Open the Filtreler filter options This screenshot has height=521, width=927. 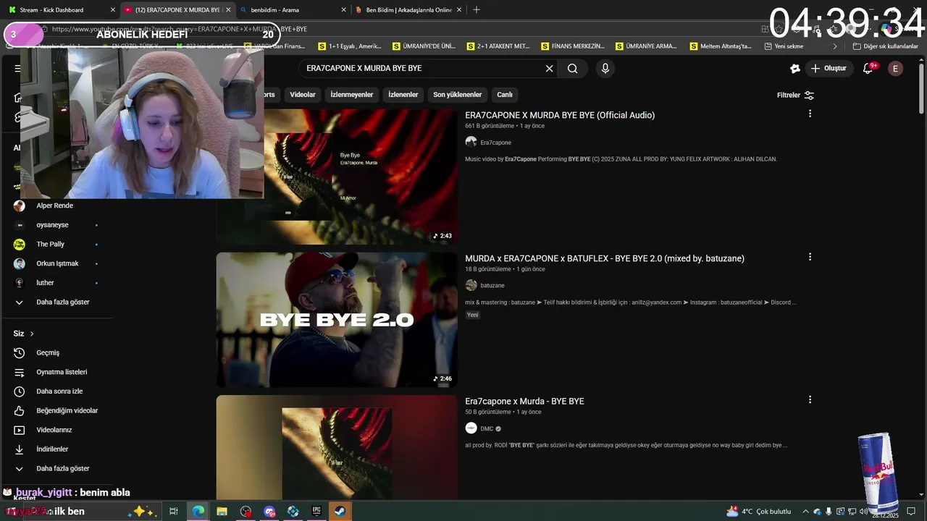pyautogui.click(x=795, y=96)
